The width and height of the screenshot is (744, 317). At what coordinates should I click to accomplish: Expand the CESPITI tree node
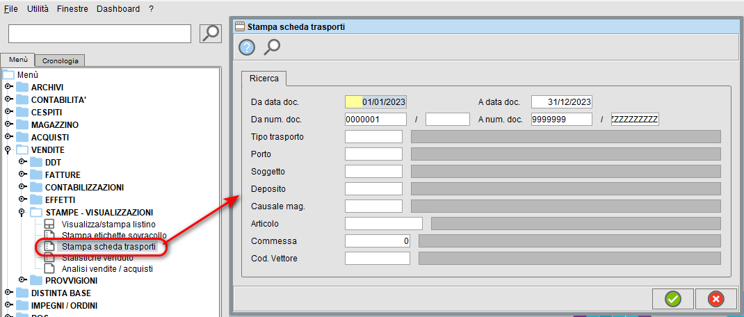8,113
